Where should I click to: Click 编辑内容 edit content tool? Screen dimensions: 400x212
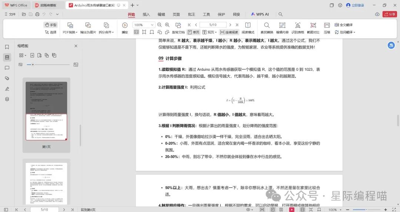(x=282, y=28)
